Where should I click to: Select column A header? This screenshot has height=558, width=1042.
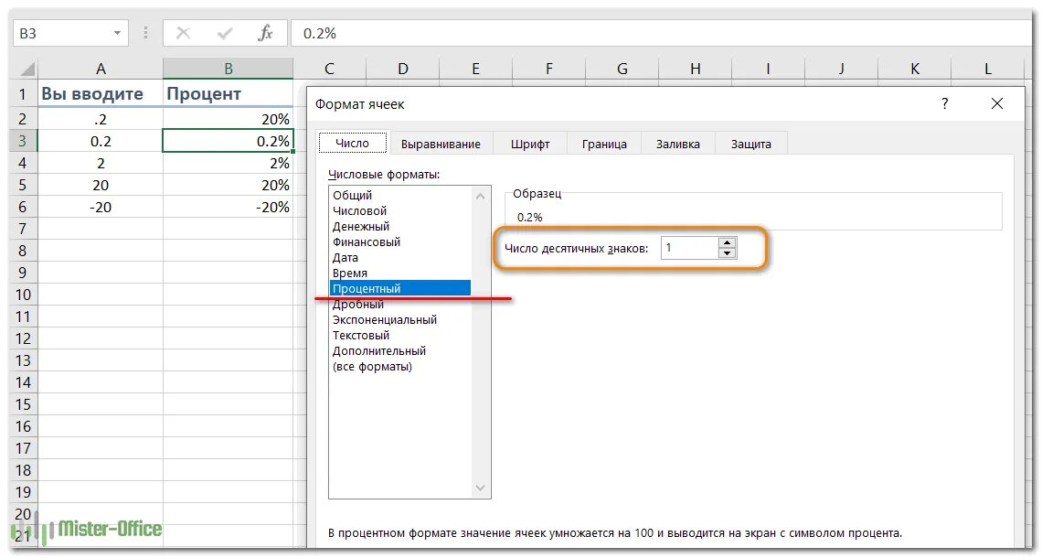click(101, 69)
